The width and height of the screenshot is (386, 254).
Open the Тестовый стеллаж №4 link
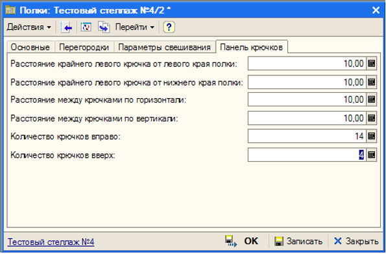[51, 242]
